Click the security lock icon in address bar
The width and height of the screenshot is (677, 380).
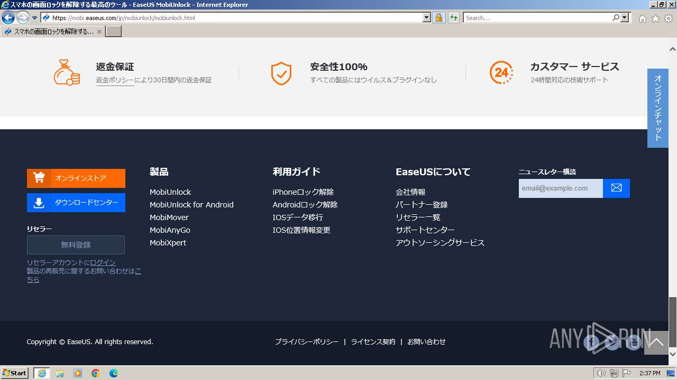(438, 17)
